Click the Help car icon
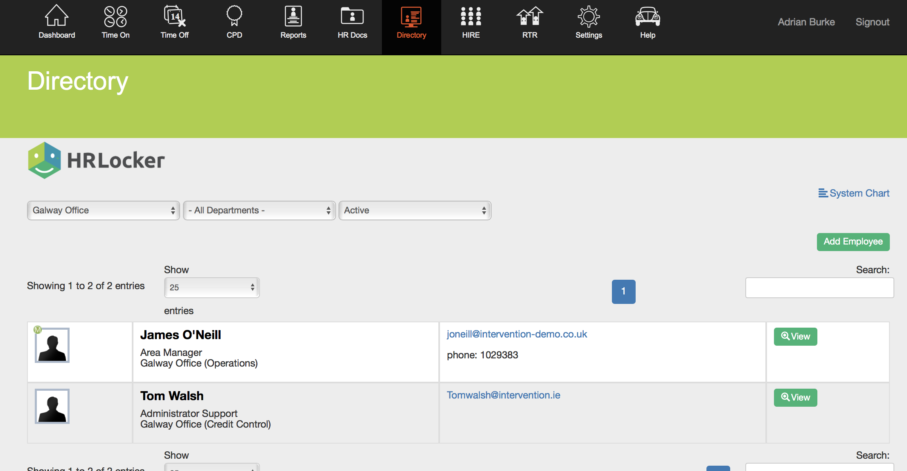 (x=648, y=16)
